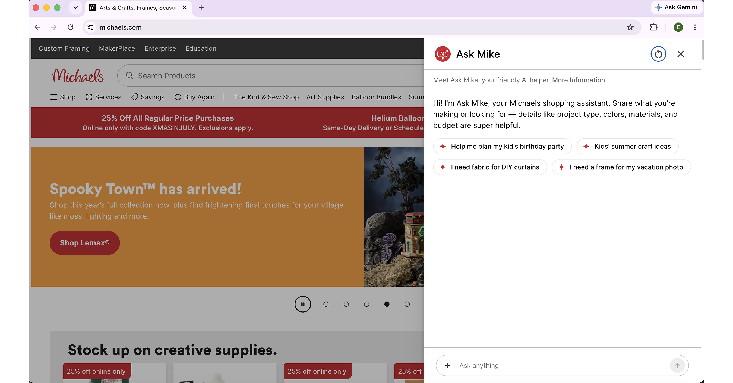The image size is (733, 383).
Task: Click the Helium Balloon delivery banner
Action: [x=373, y=123]
